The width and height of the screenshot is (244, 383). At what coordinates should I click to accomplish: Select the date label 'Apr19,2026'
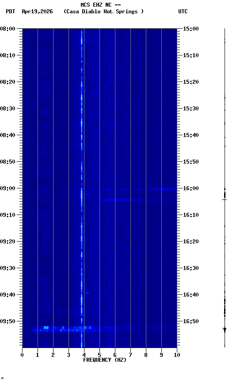[x=37, y=12]
